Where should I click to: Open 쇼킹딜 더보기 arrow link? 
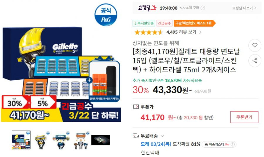pos(244,8)
